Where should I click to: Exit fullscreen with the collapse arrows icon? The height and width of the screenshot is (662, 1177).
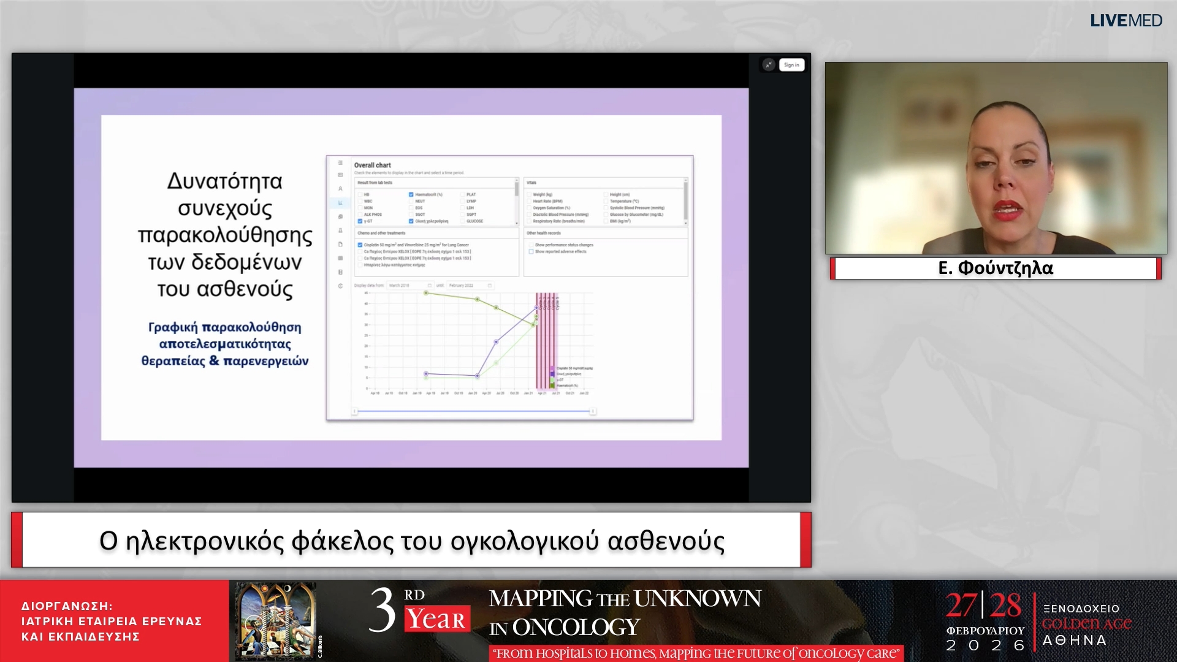[768, 65]
